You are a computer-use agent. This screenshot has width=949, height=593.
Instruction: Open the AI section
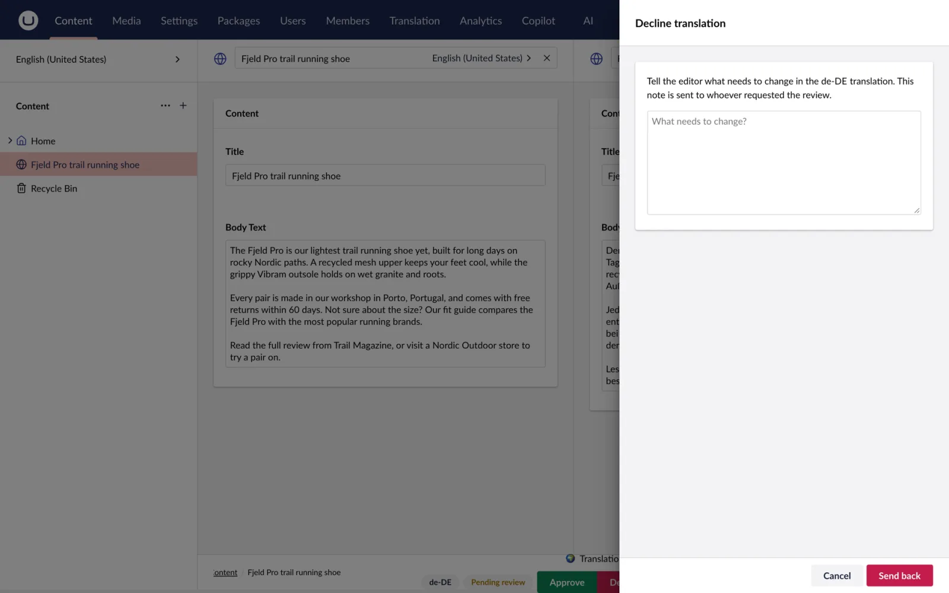[588, 21]
